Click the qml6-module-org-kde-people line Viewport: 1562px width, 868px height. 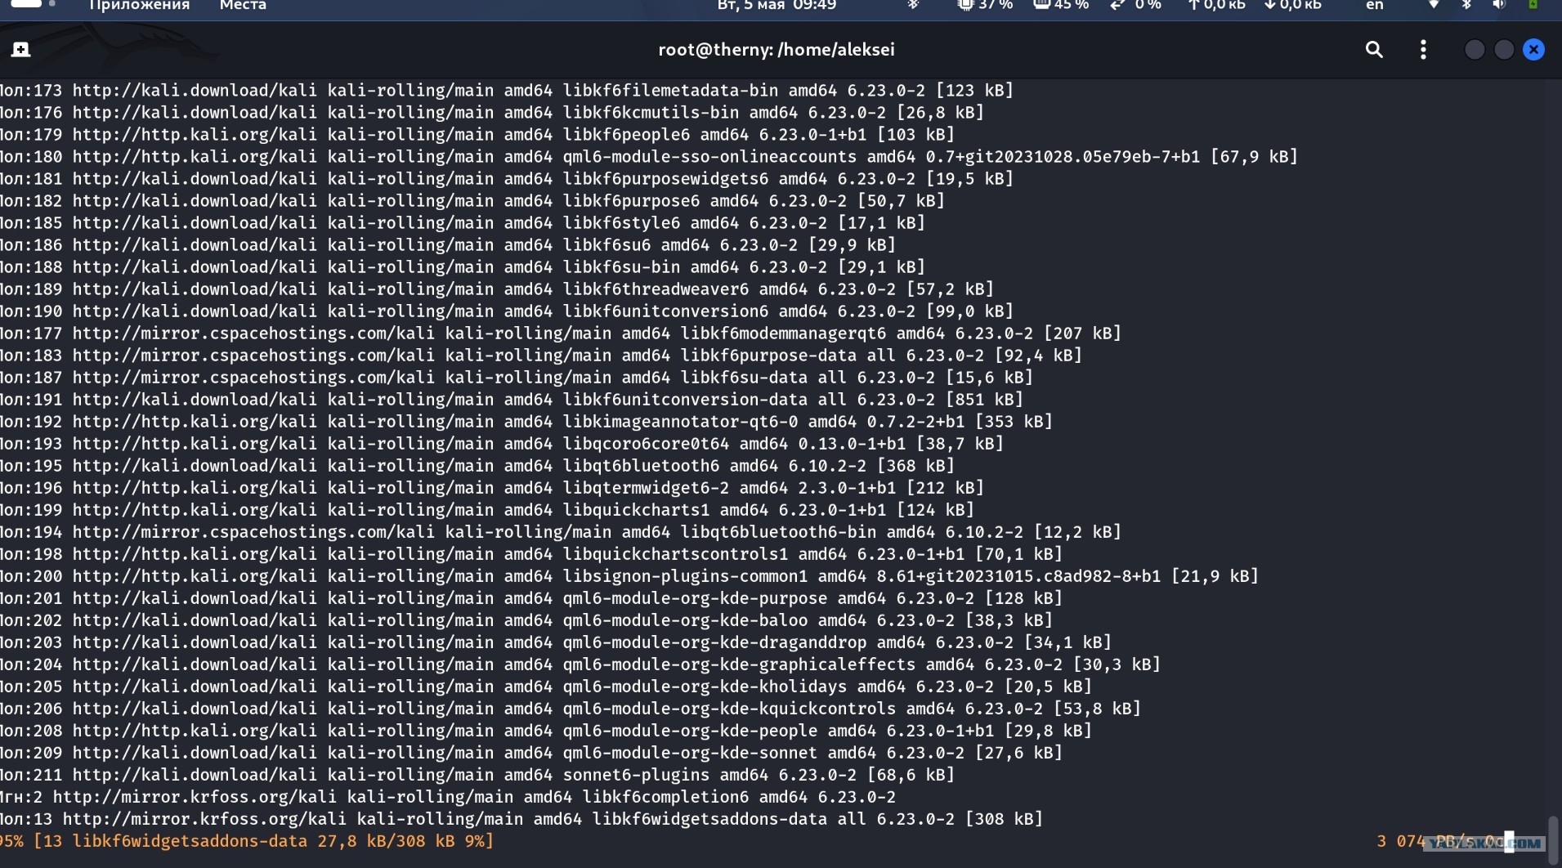click(x=546, y=730)
